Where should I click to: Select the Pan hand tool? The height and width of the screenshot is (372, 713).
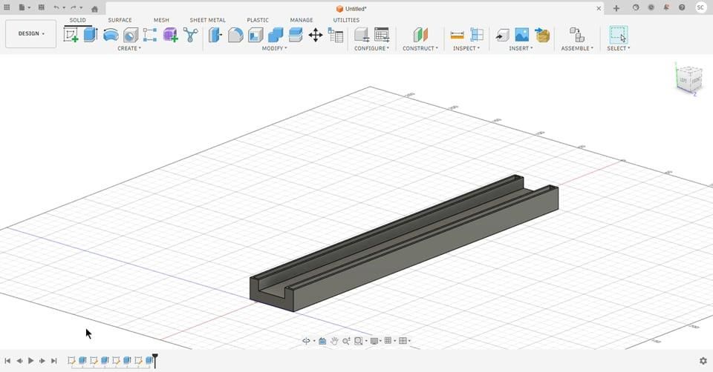334,341
